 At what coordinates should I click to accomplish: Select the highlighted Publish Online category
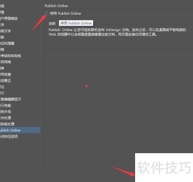(x=20, y=130)
